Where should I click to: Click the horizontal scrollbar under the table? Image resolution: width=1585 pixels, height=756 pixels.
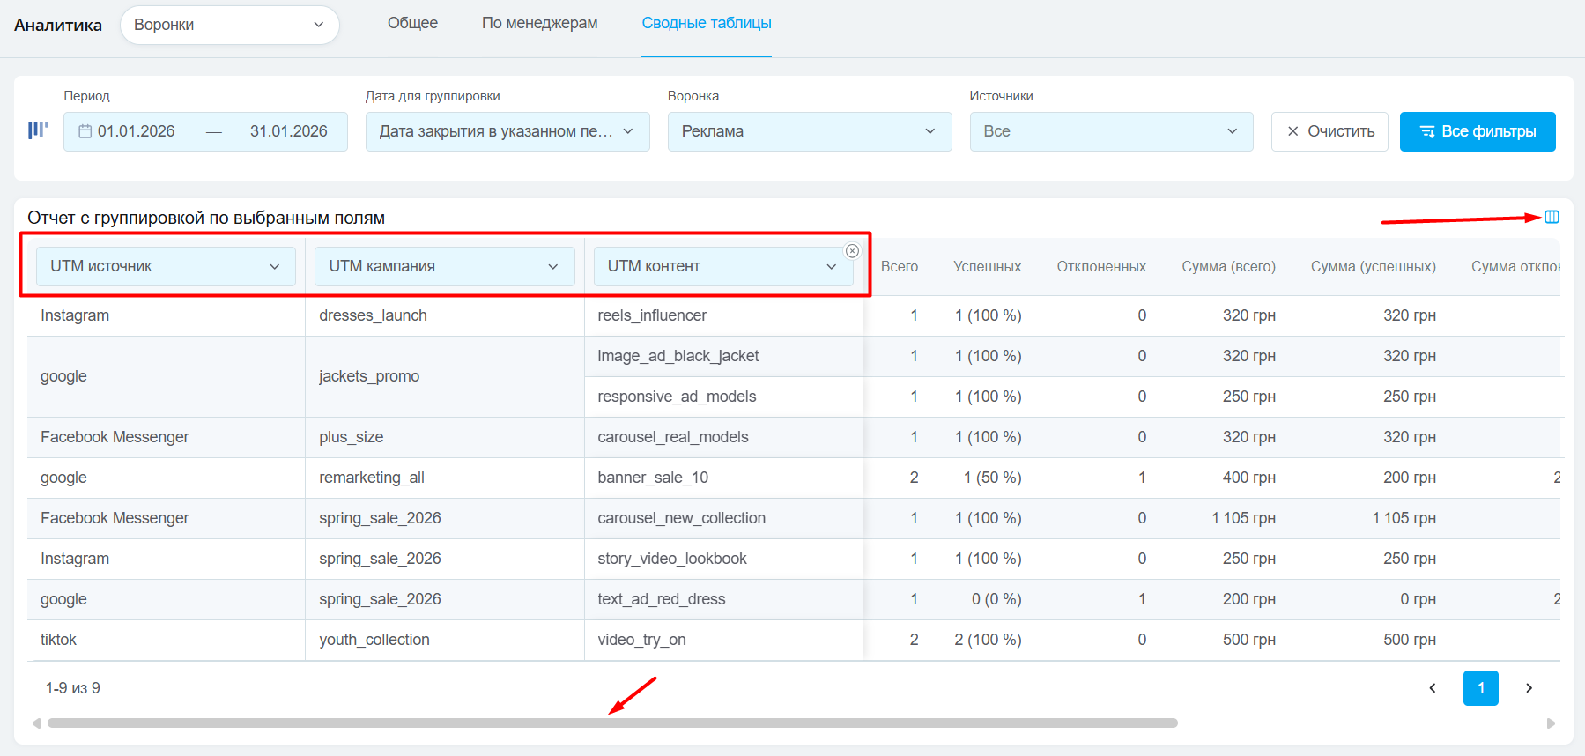point(612,723)
